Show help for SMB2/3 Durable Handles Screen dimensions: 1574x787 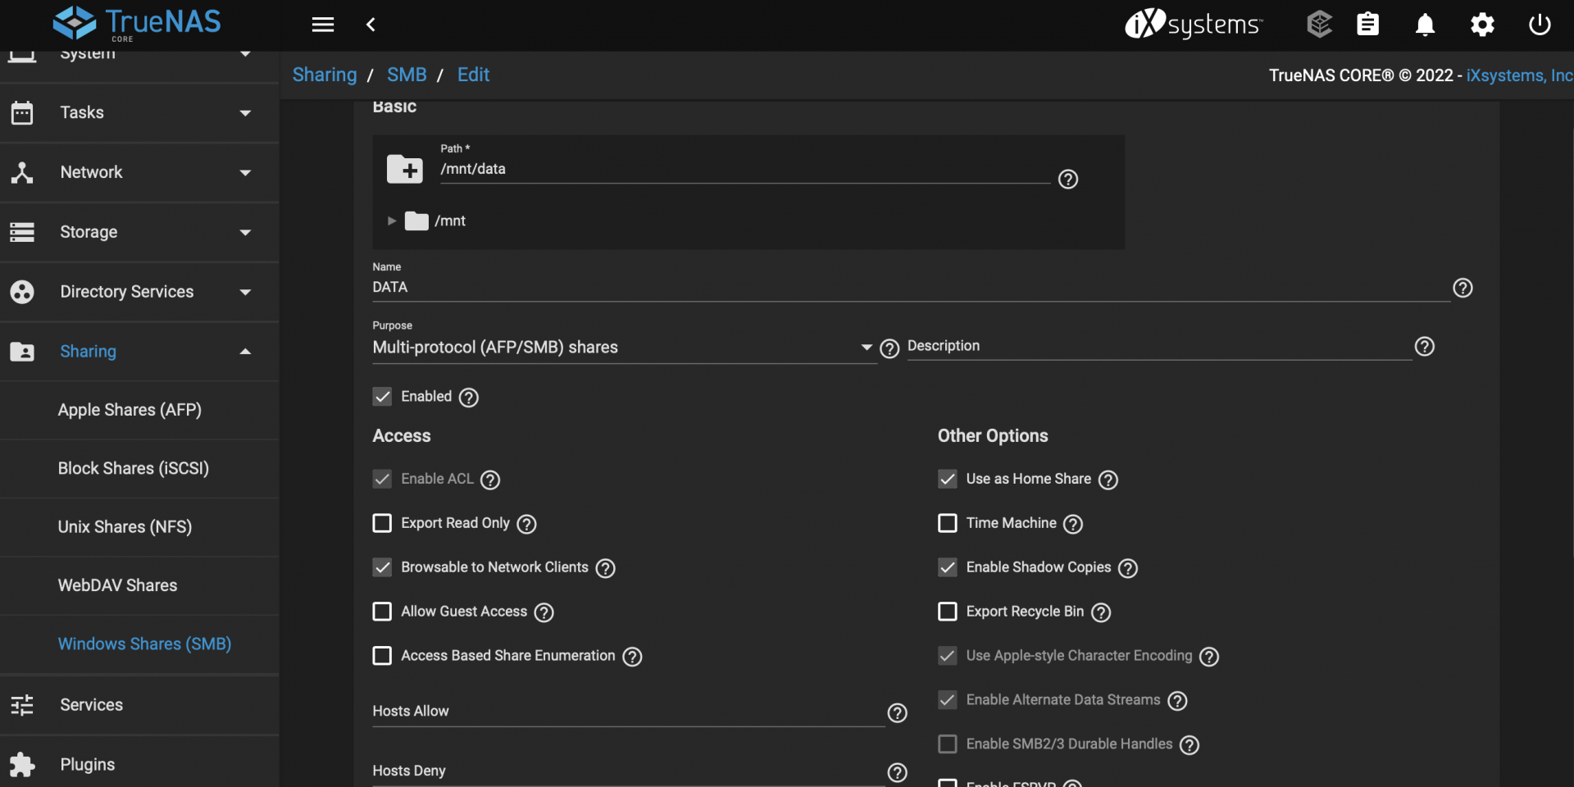tap(1190, 745)
